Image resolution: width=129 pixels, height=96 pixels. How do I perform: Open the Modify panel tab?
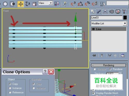99,12
